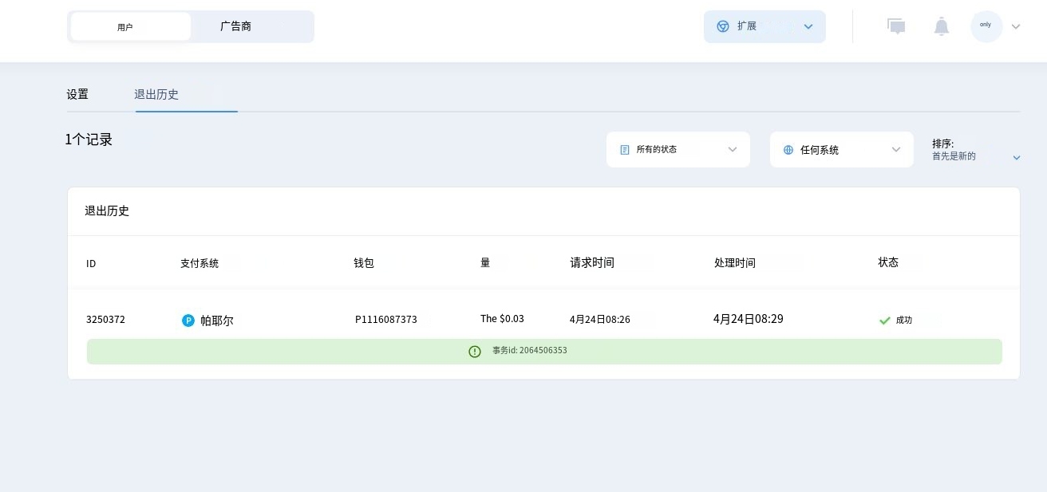Click the transaction info exclamation icon
Screen dimensions: 1047x492
click(x=475, y=351)
